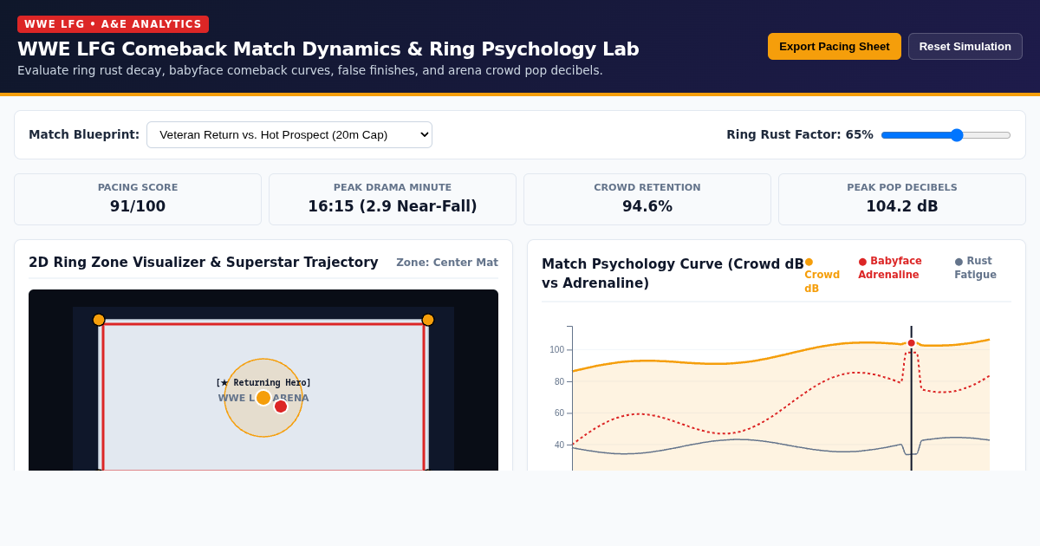Click the Match Blueprint label
1040x546 pixels.
point(84,134)
